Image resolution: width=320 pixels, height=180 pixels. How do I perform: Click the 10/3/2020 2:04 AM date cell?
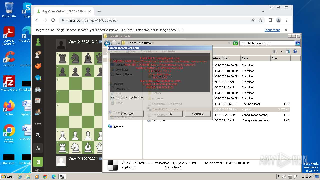pyautogui.click(x=224, y=115)
